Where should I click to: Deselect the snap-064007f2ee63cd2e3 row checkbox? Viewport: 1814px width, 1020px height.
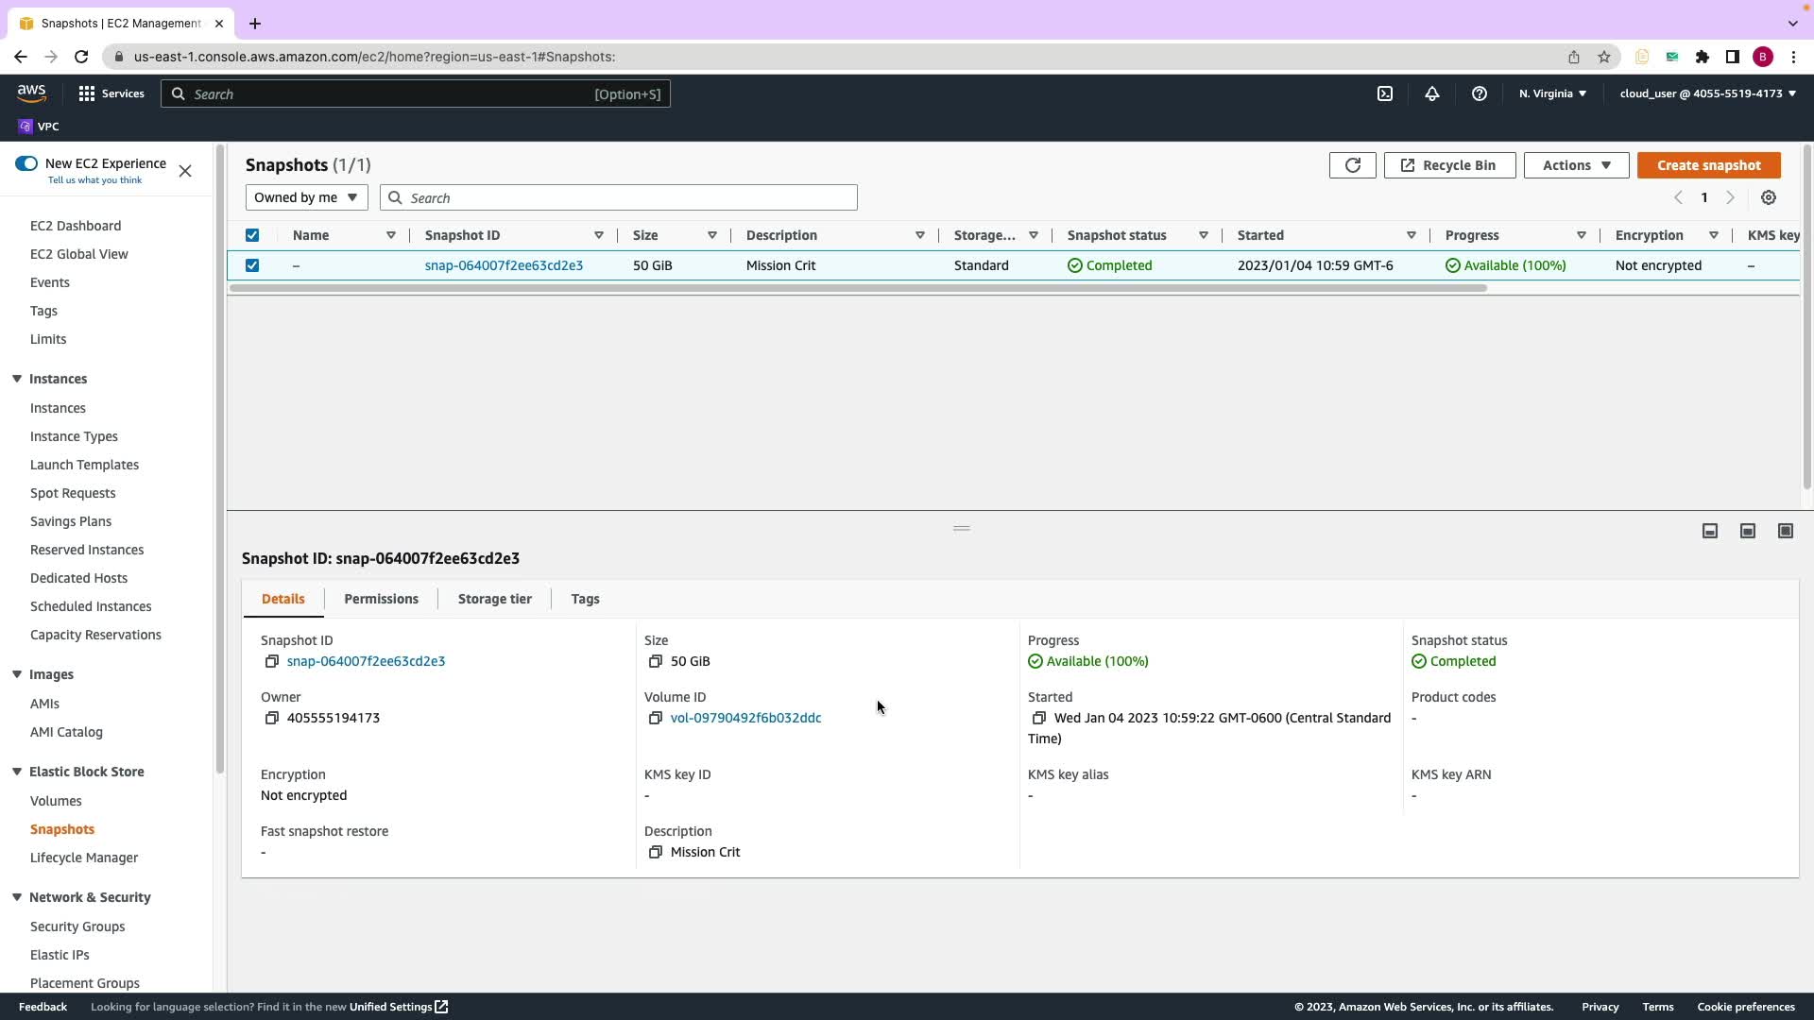pos(252,265)
